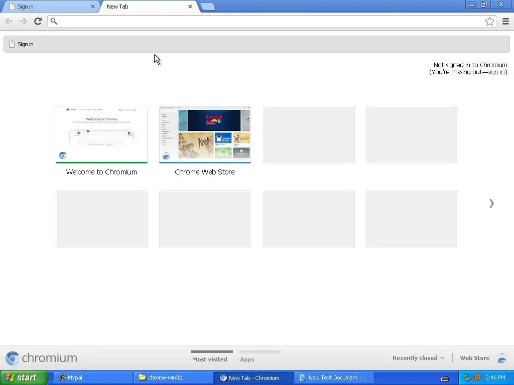Open the chrome-win32 folder from the taskbar
The image size is (514, 385).
(x=173, y=377)
